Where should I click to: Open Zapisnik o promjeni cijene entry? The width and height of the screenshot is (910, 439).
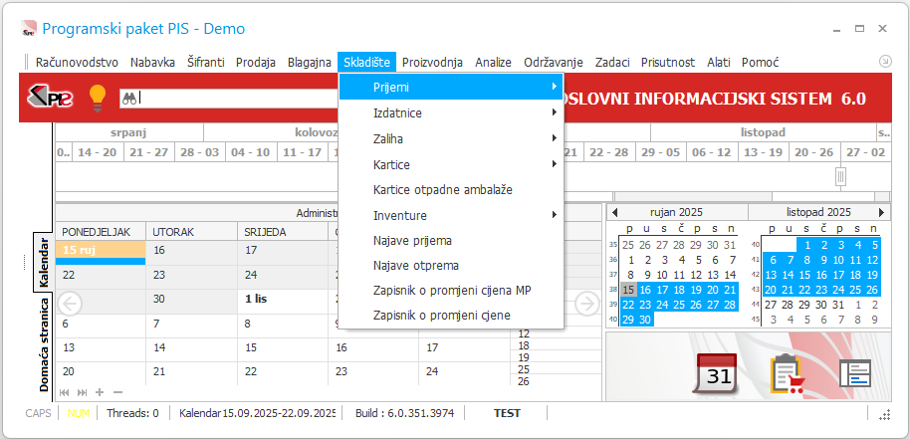point(451,316)
